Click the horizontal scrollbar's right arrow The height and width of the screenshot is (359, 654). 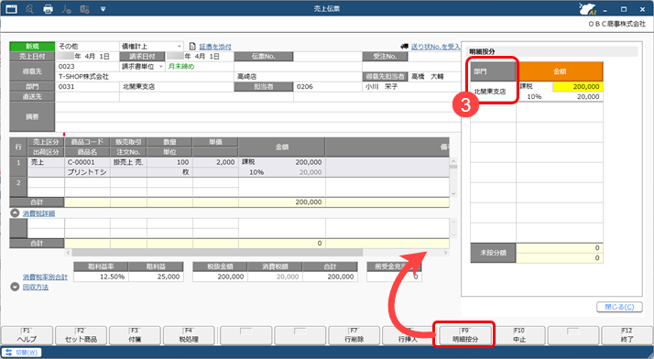tap(445, 253)
